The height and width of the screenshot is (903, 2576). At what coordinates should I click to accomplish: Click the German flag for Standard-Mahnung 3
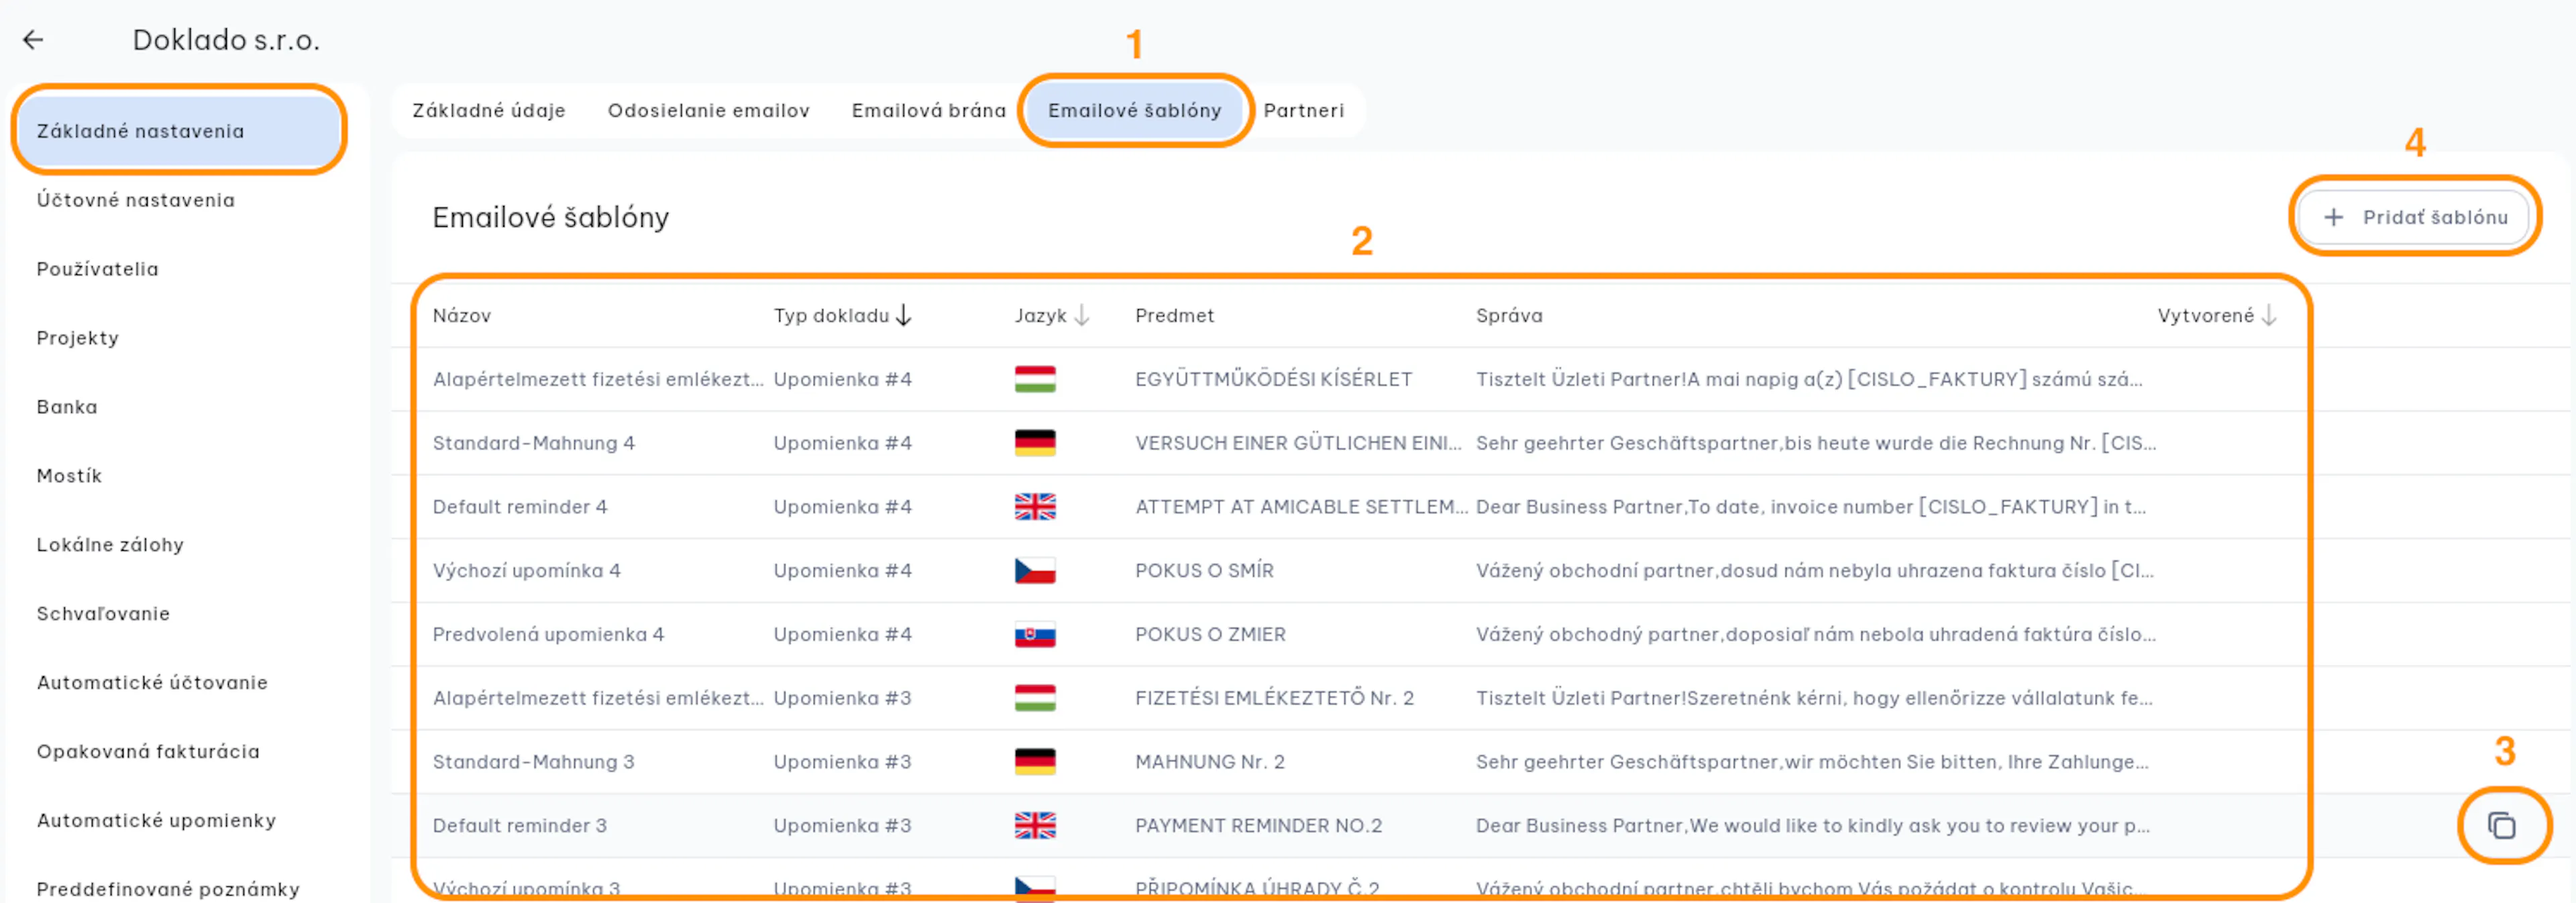(x=1035, y=762)
